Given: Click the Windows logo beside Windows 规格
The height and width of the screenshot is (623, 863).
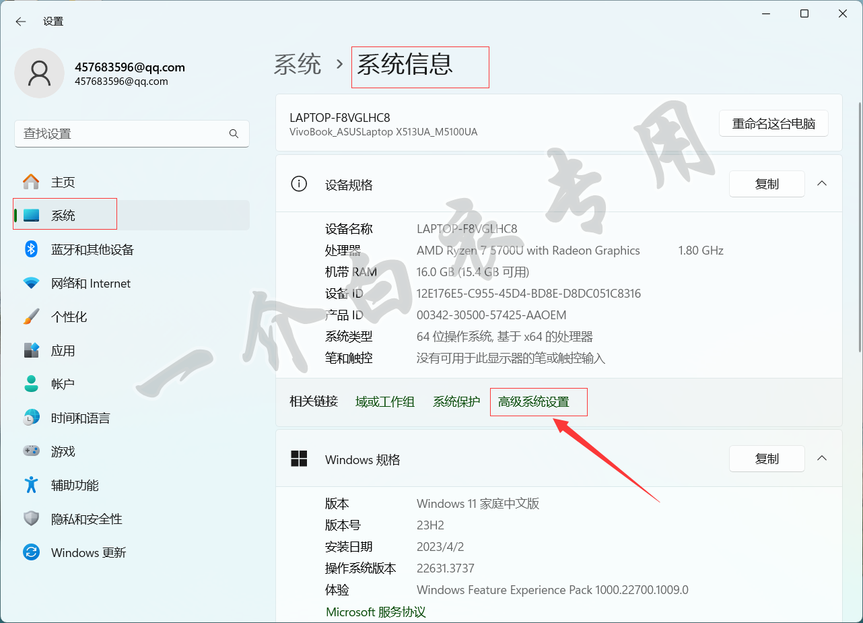Looking at the screenshot, I should [299, 459].
